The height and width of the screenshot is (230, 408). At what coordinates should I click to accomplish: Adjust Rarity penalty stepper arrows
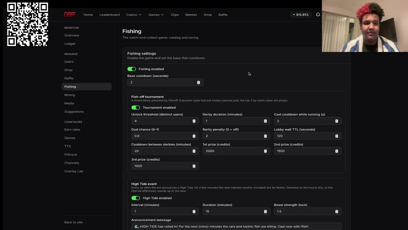[x=265, y=136]
